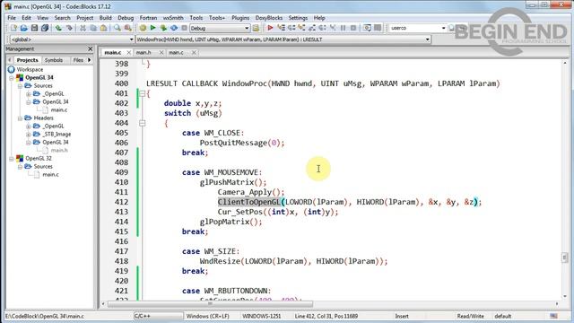Collapse code fold marker at line 404
The height and width of the screenshot is (323, 574).
(x=143, y=123)
